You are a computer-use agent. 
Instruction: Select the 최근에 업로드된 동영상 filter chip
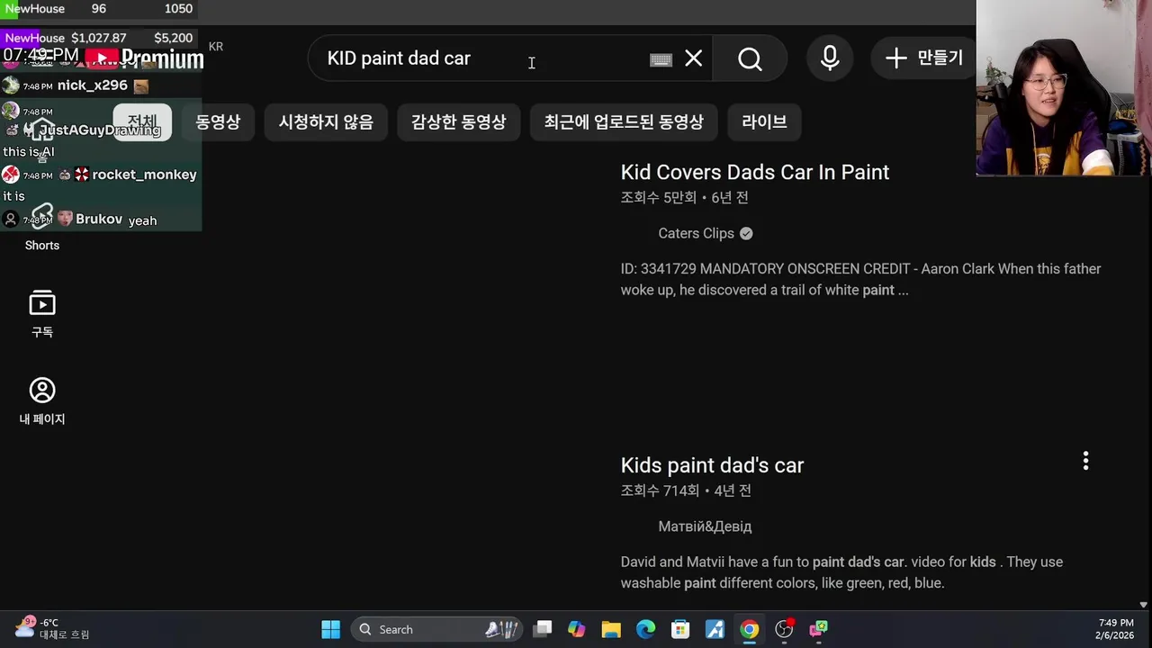pos(624,121)
